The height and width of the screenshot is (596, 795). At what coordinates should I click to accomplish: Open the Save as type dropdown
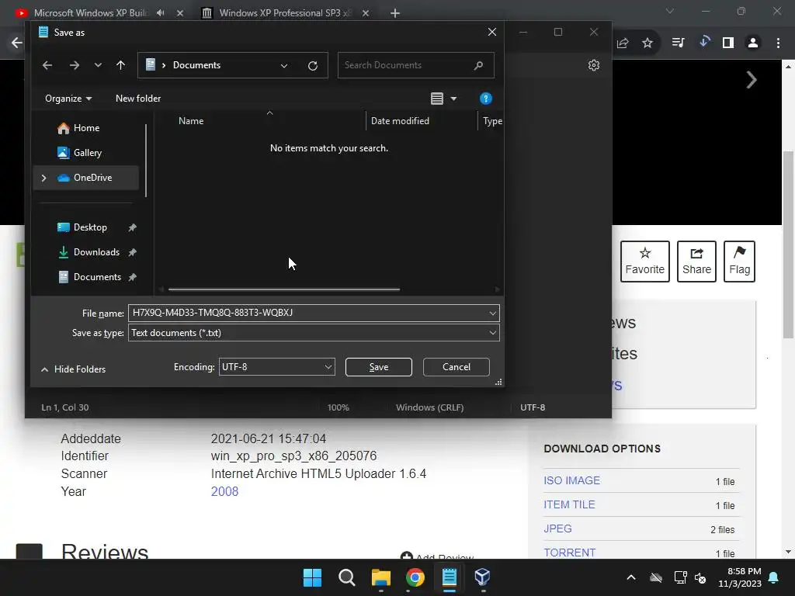coord(314,332)
